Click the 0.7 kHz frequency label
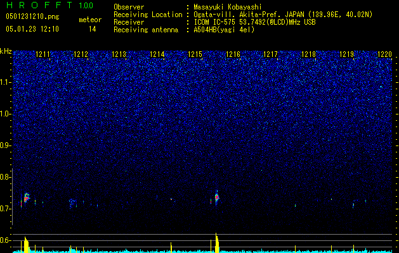This screenshot has width=399, height=253. [x=4, y=209]
